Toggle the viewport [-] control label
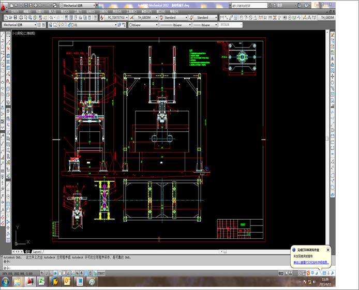 click(15, 33)
